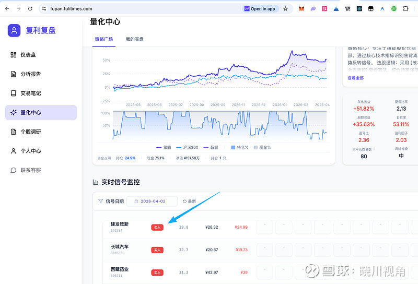Click stock name 长城汽车
Image resolution: width=418 pixels, height=284 pixels.
pos(120,247)
